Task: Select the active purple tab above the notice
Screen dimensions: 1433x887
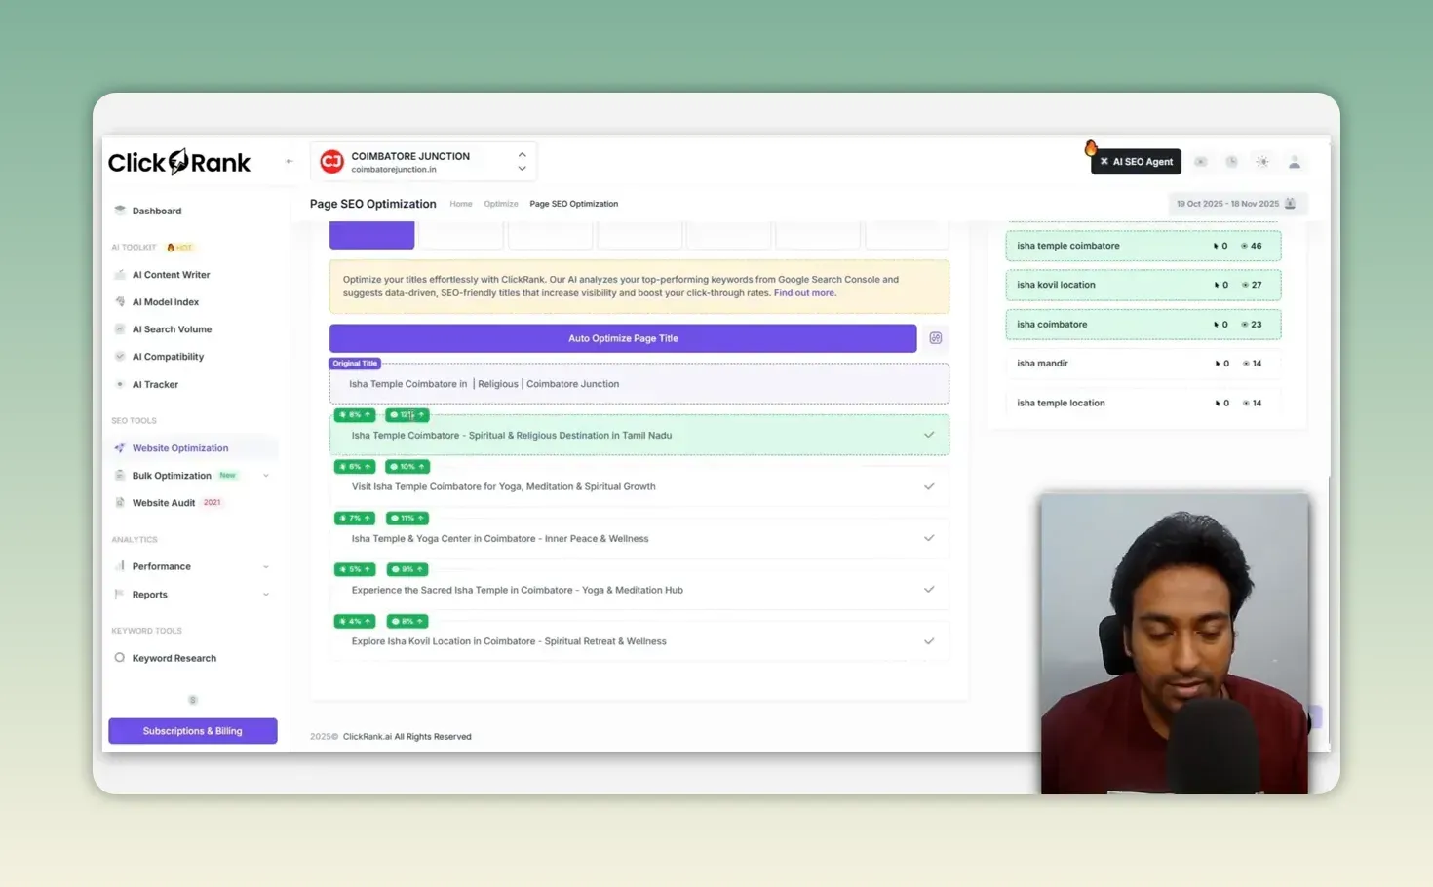Action: [x=371, y=235]
